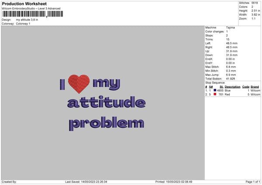This screenshot has width=262, height=185.
Task: Click the 'Production Worksheet' title
Action: (24, 3)
